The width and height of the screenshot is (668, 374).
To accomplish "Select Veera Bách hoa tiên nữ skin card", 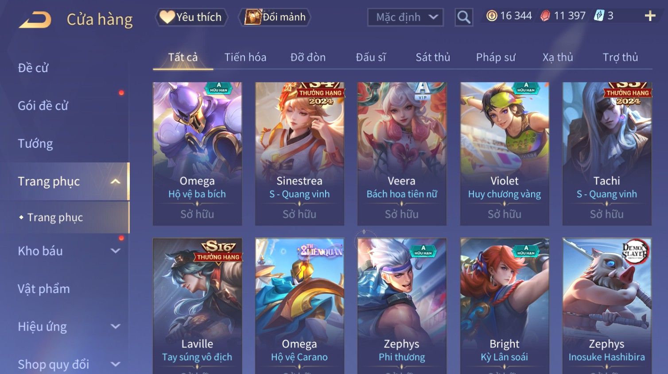I will pyautogui.click(x=402, y=154).
